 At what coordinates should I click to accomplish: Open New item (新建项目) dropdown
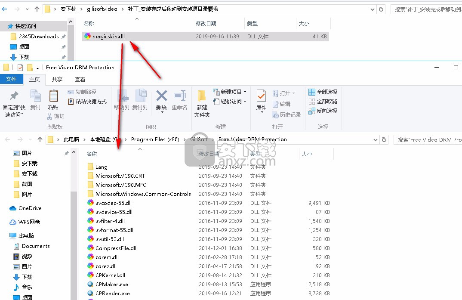[x=230, y=92]
